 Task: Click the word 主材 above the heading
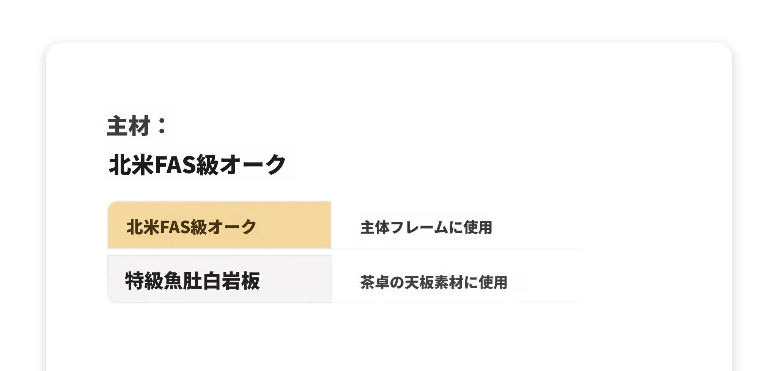point(129,126)
